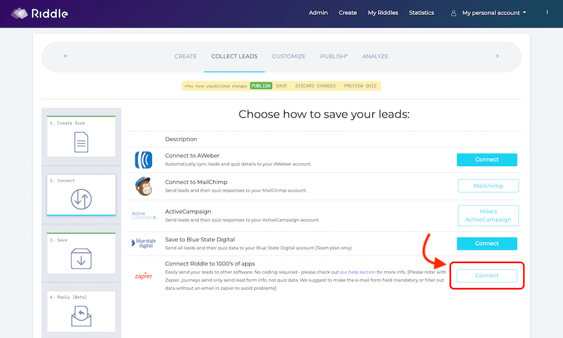
Task: Open the Save step download icon
Action: 81,259
